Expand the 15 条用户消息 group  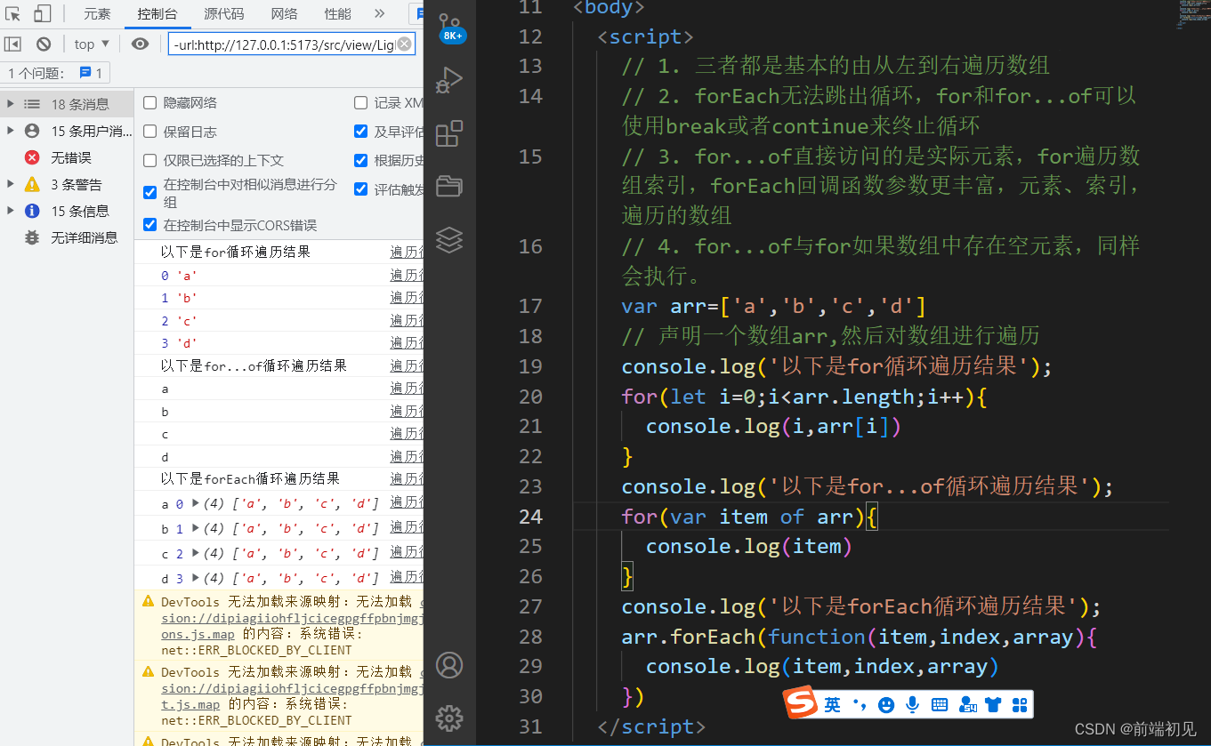click(10, 131)
